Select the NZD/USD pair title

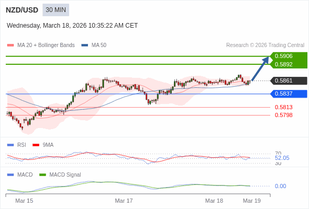point(22,10)
